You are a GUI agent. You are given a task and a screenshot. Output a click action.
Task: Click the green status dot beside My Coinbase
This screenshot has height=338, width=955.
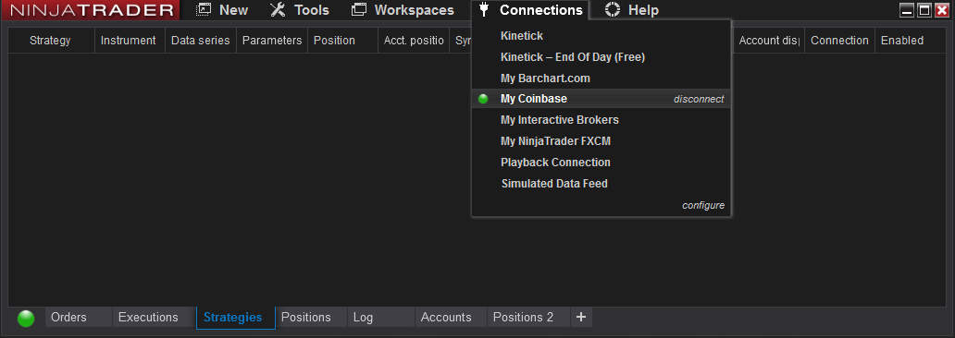click(483, 99)
